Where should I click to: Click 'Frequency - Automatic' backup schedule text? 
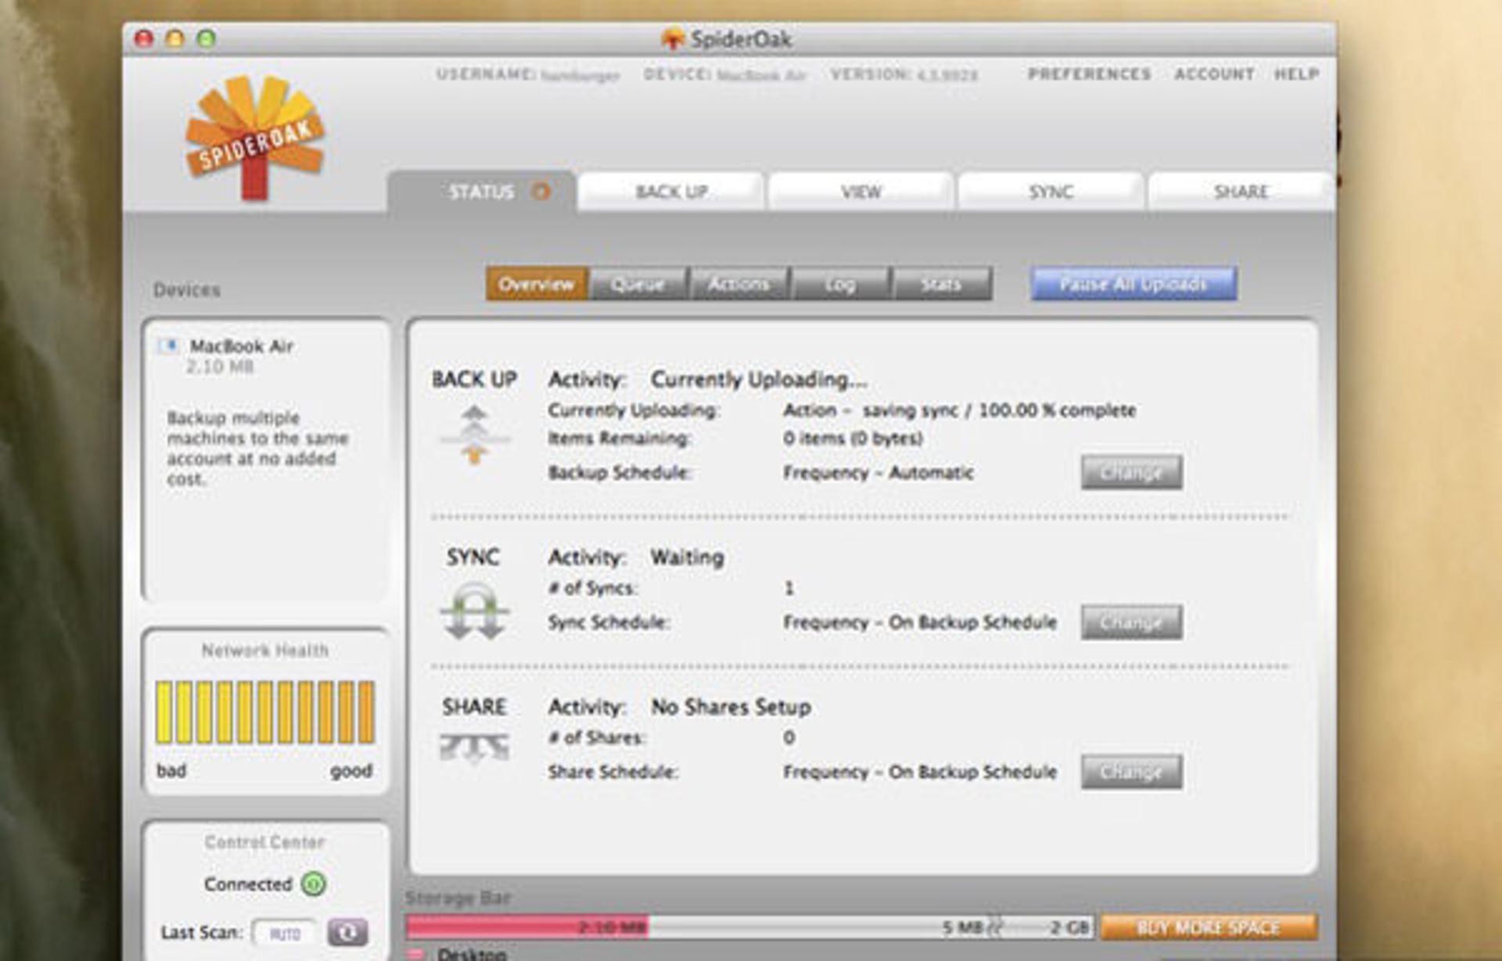pyautogui.click(x=878, y=472)
